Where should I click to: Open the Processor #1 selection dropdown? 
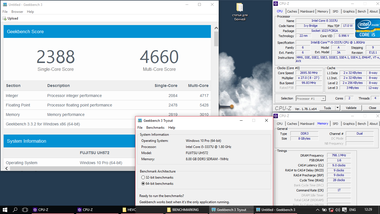coord(310,98)
